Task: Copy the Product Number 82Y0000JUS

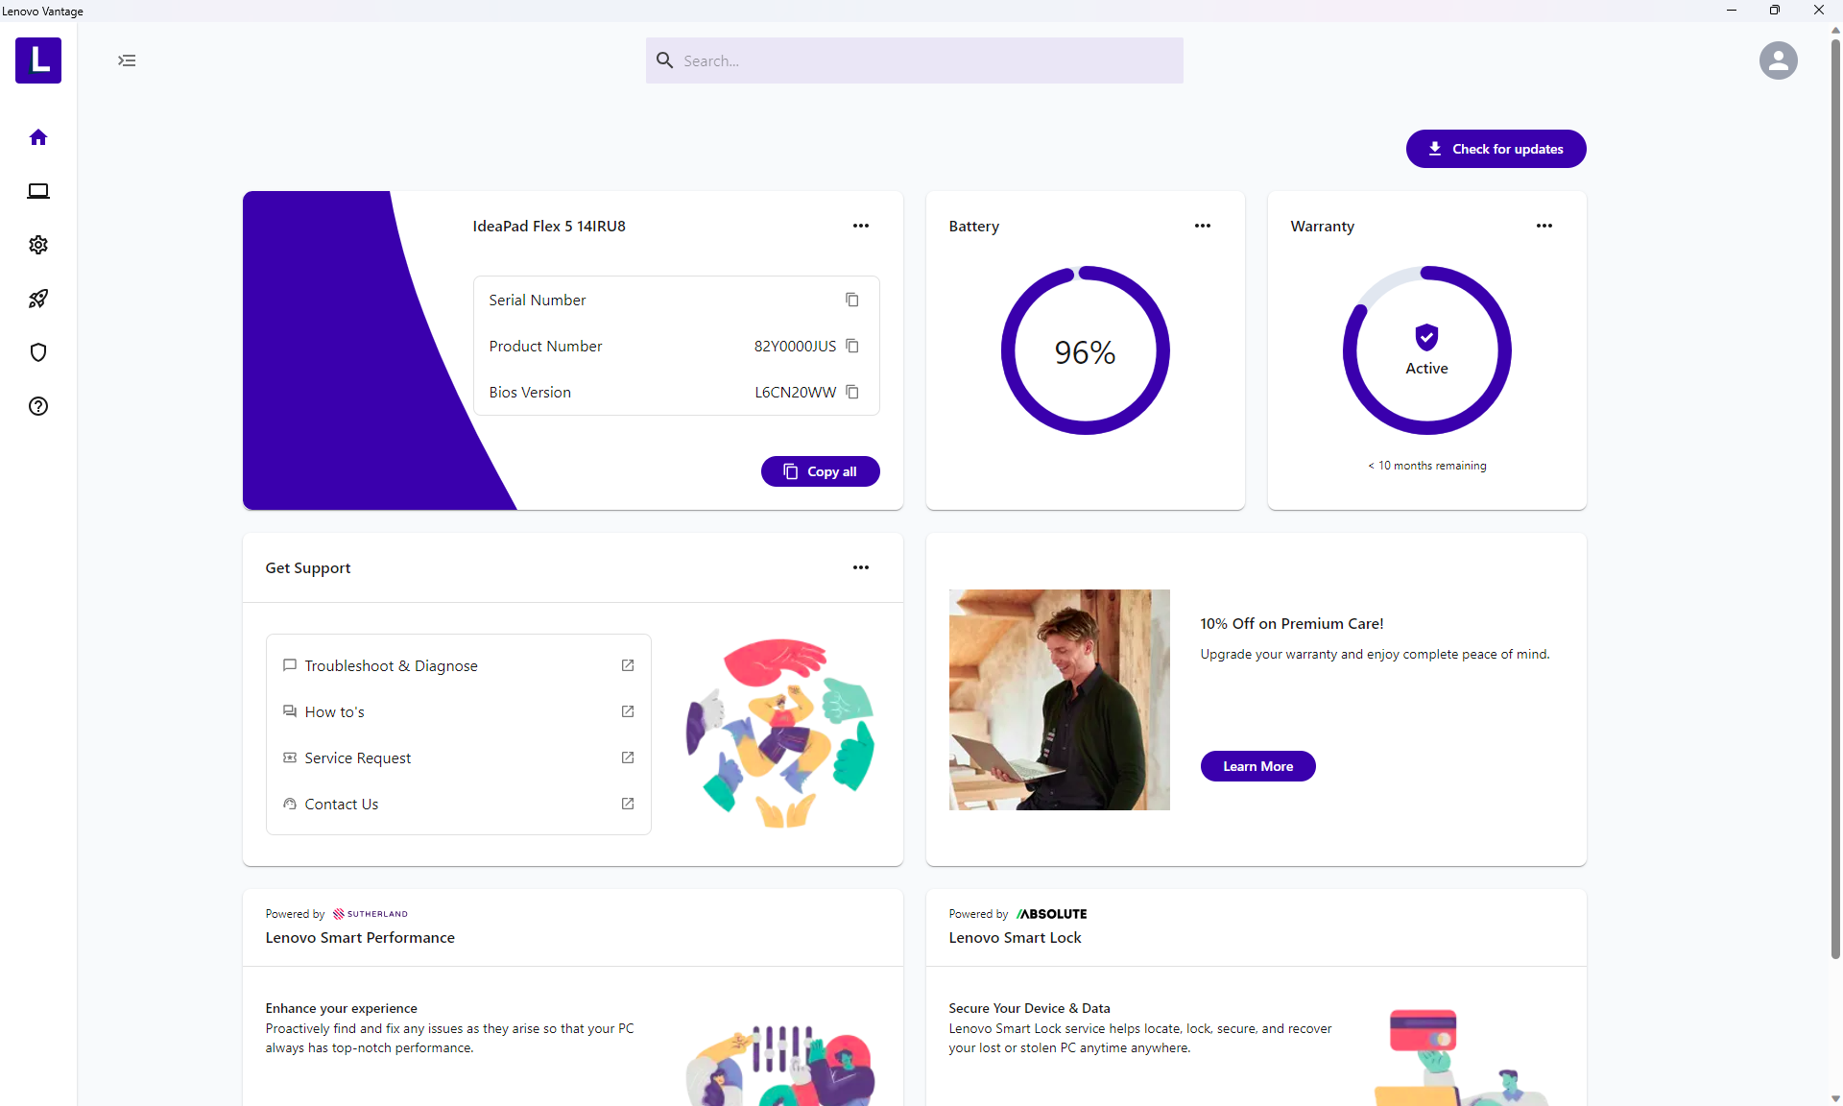Action: (851, 346)
